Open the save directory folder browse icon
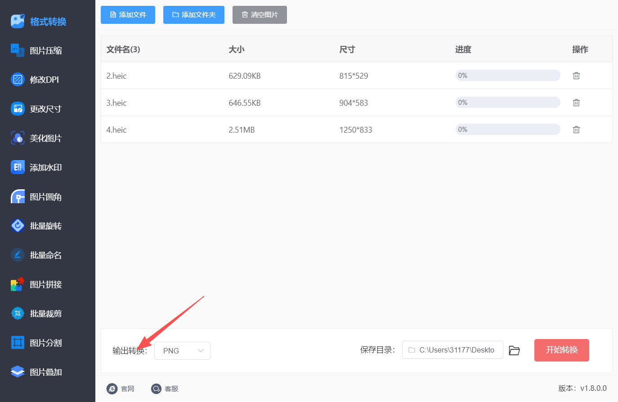The image size is (618, 402). pos(514,350)
